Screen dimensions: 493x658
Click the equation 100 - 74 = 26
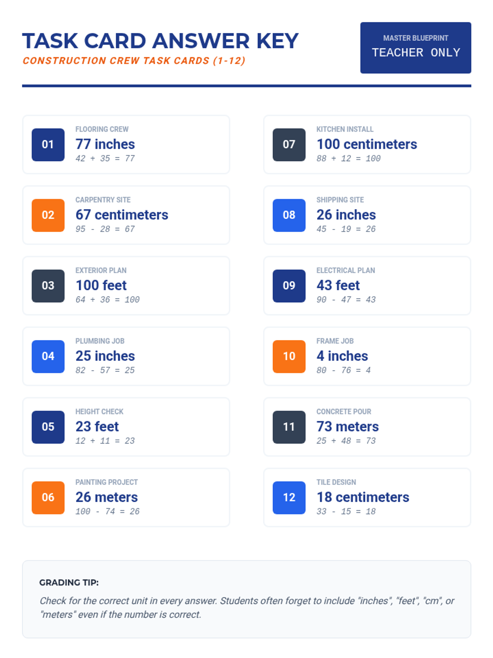(x=107, y=511)
